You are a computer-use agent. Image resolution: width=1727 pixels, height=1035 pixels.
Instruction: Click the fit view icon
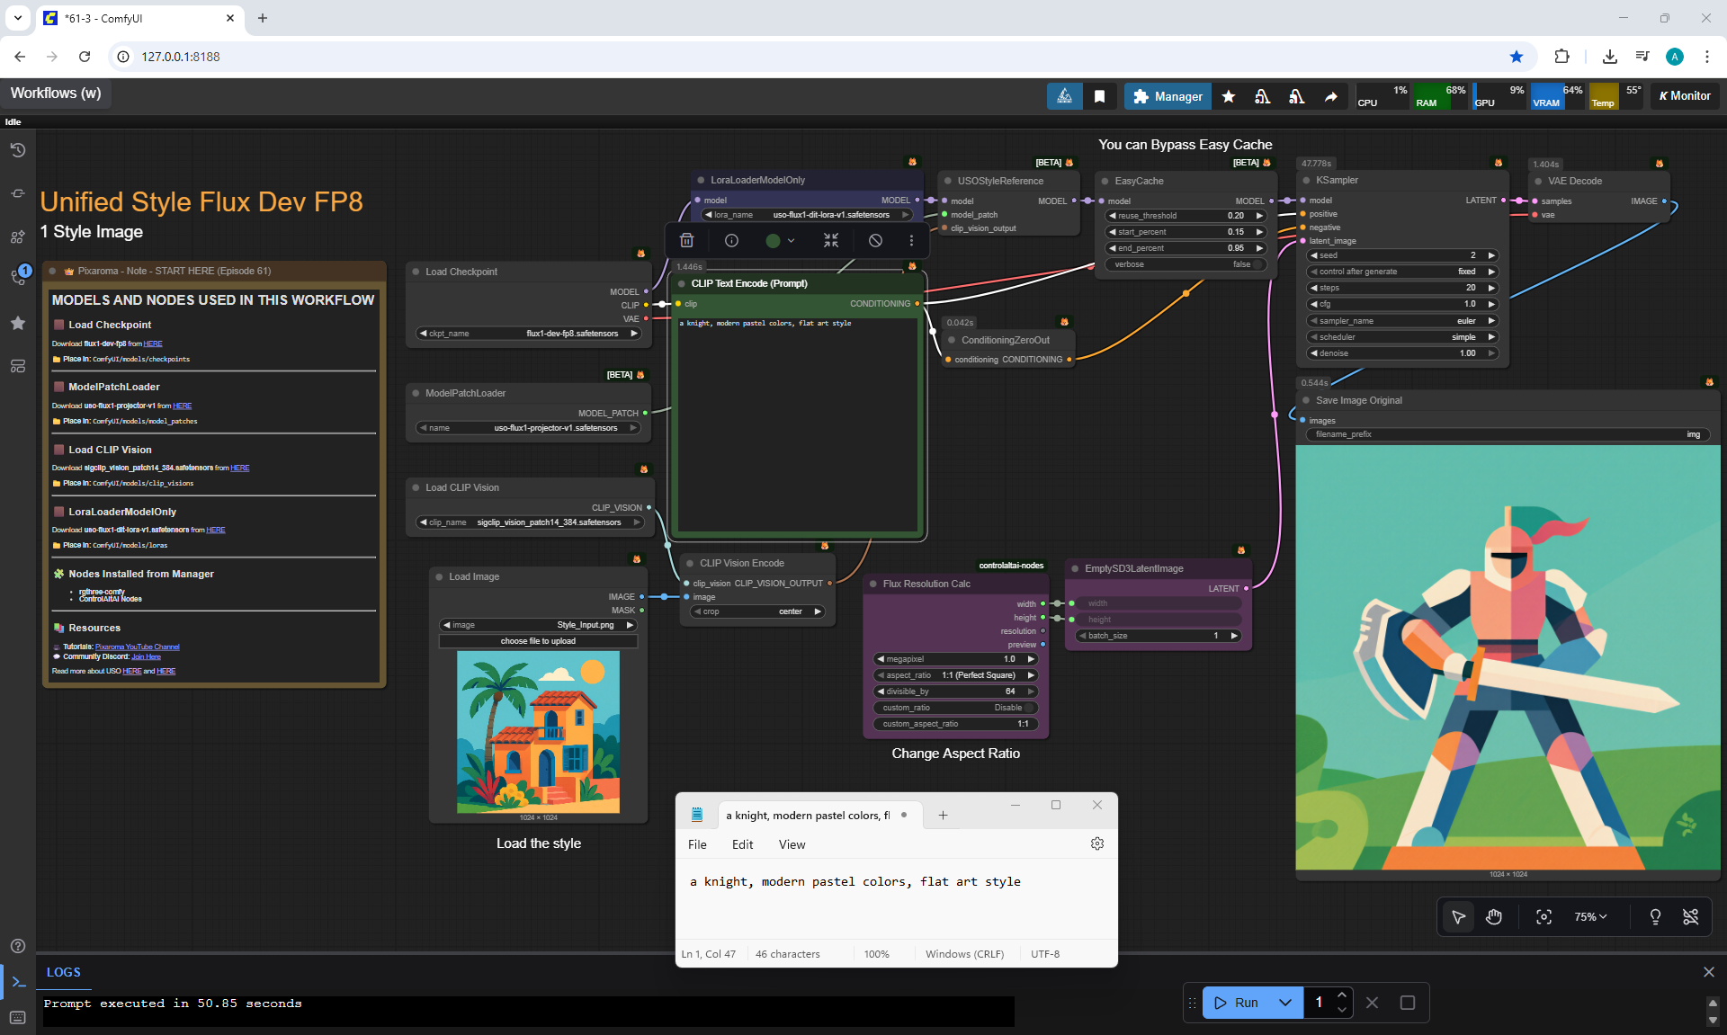point(1544,916)
